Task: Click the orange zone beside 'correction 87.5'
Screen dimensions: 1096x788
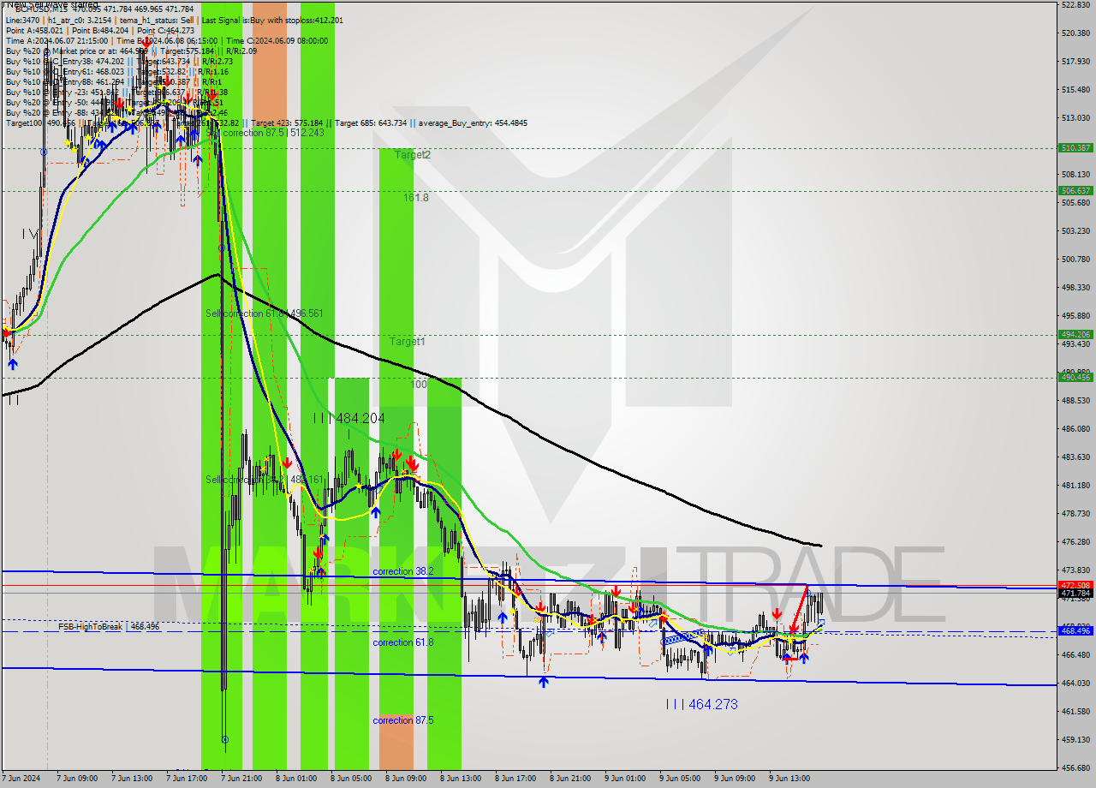Action: click(396, 742)
